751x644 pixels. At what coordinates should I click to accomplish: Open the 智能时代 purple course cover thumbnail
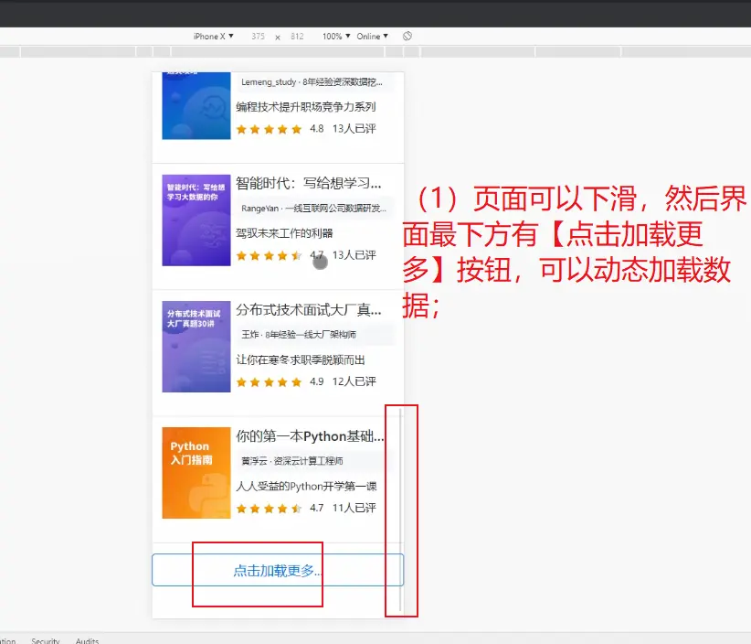coord(196,220)
